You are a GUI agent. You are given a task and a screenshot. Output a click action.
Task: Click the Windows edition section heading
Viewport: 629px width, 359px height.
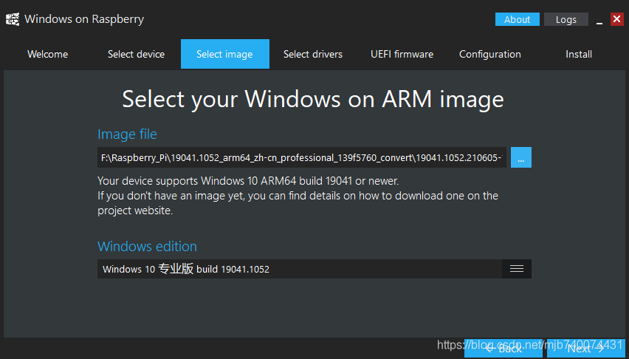coord(147,246)
